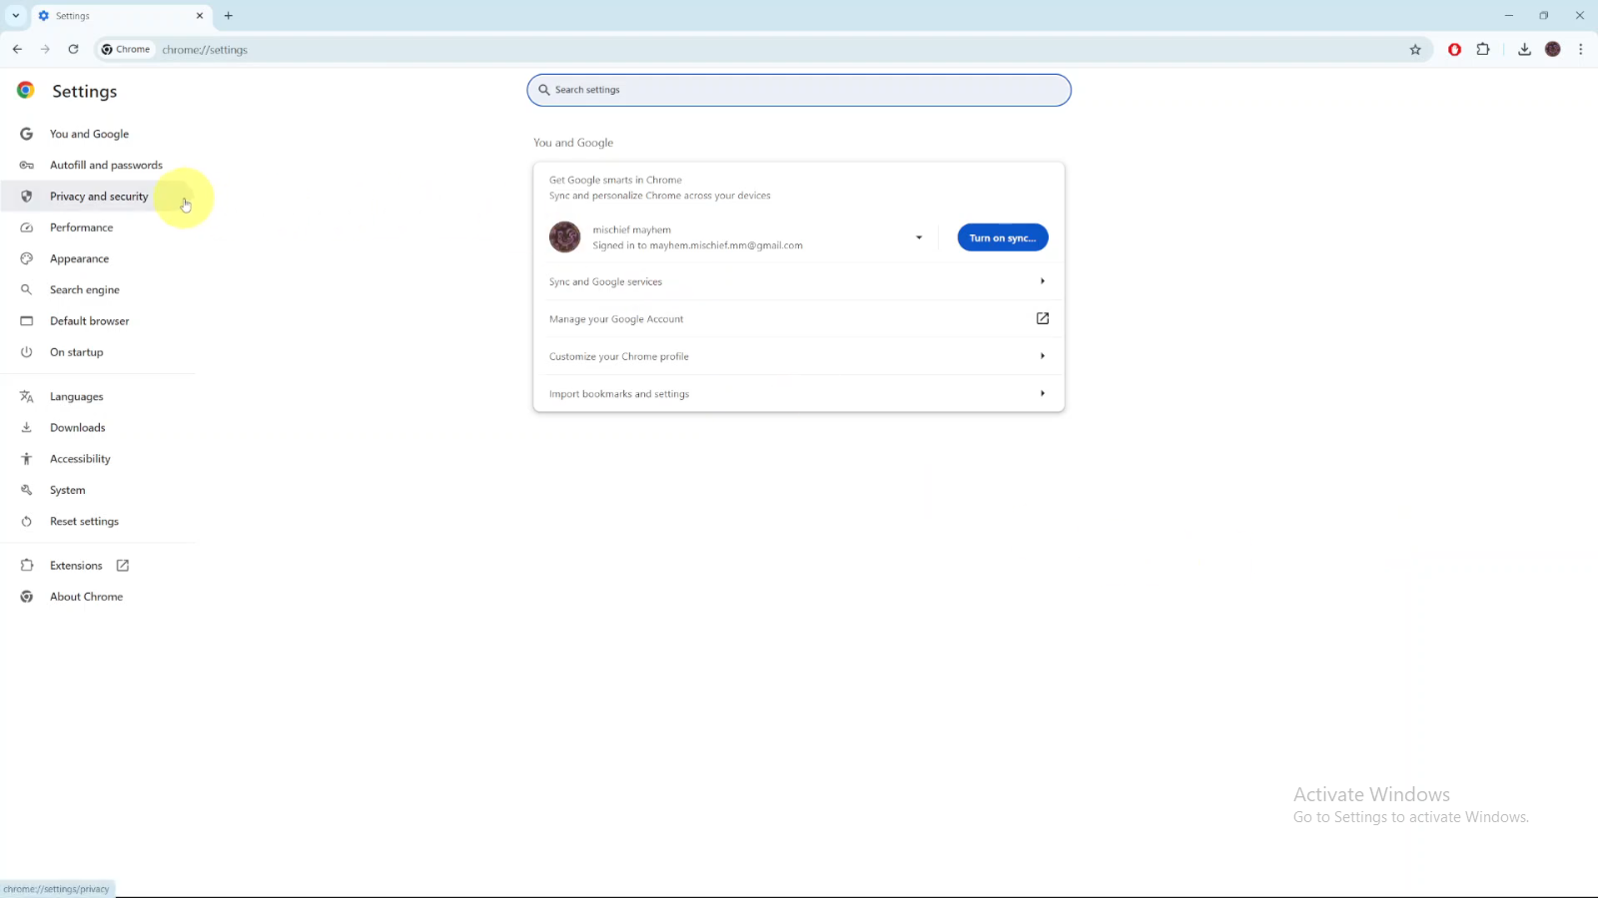Viewport: 1598px width, 898px height.
Task: Click the back navigation arrow
Action: pyautogui.click(x=17, y=49)
